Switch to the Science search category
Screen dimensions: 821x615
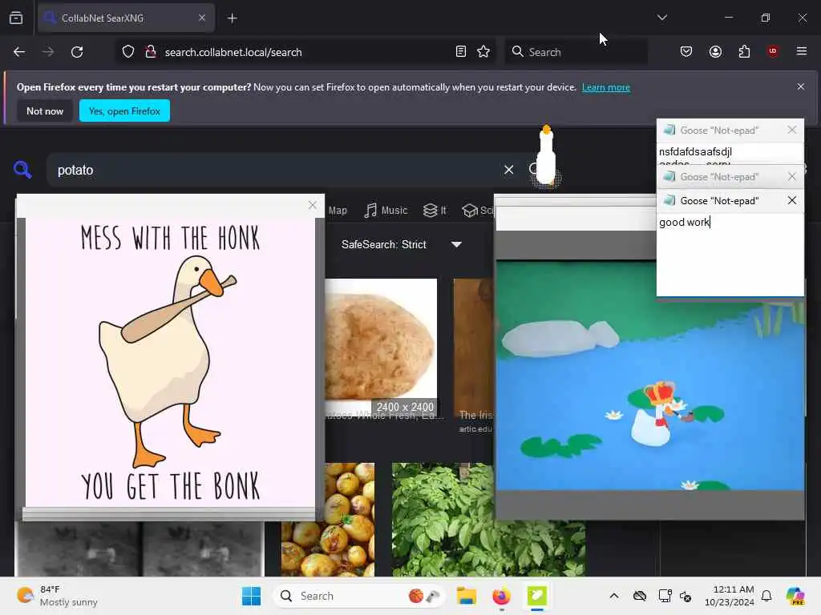click(x=478, y=211)
